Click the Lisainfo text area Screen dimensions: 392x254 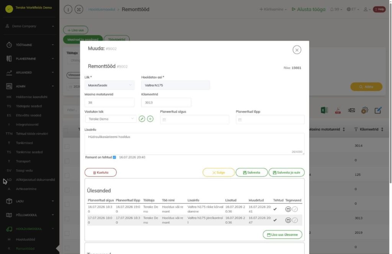[194, 144]
